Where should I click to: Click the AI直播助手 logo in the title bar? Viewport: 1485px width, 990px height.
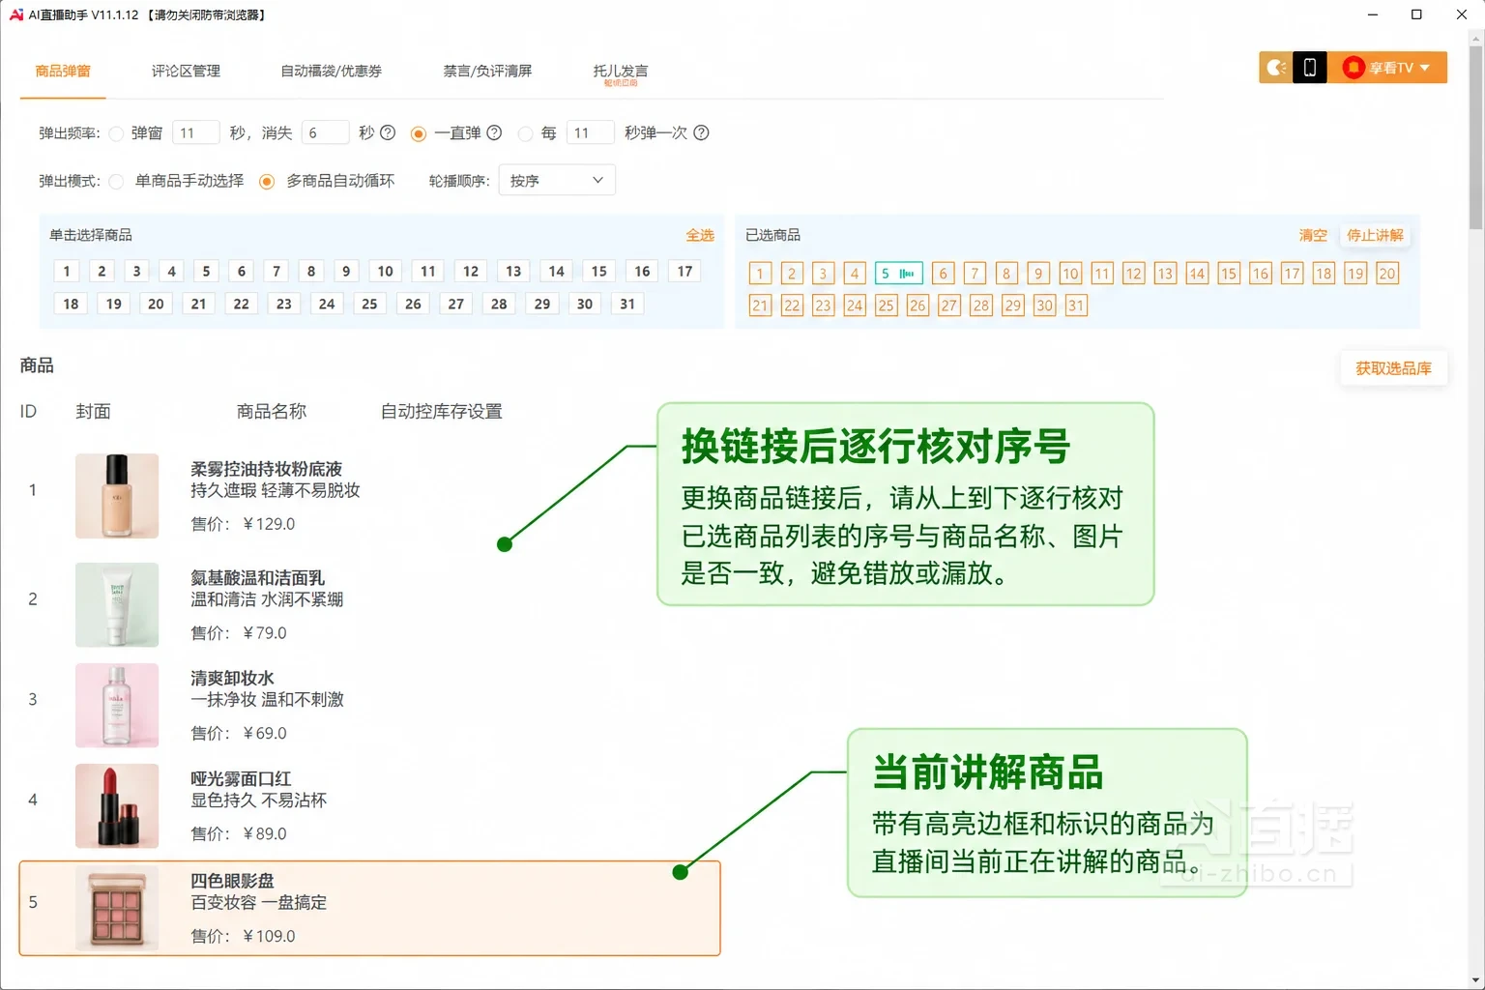pyautogui.click(x=16, y=15)
